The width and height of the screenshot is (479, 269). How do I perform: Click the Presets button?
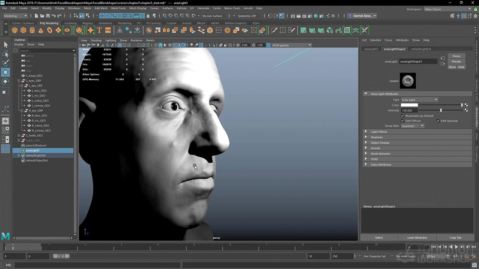pyautogui.click(x=456, y=62)
